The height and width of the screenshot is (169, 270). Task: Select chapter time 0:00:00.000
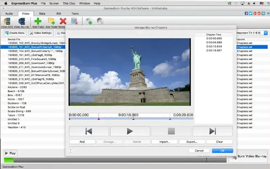(x=214, y=38)
